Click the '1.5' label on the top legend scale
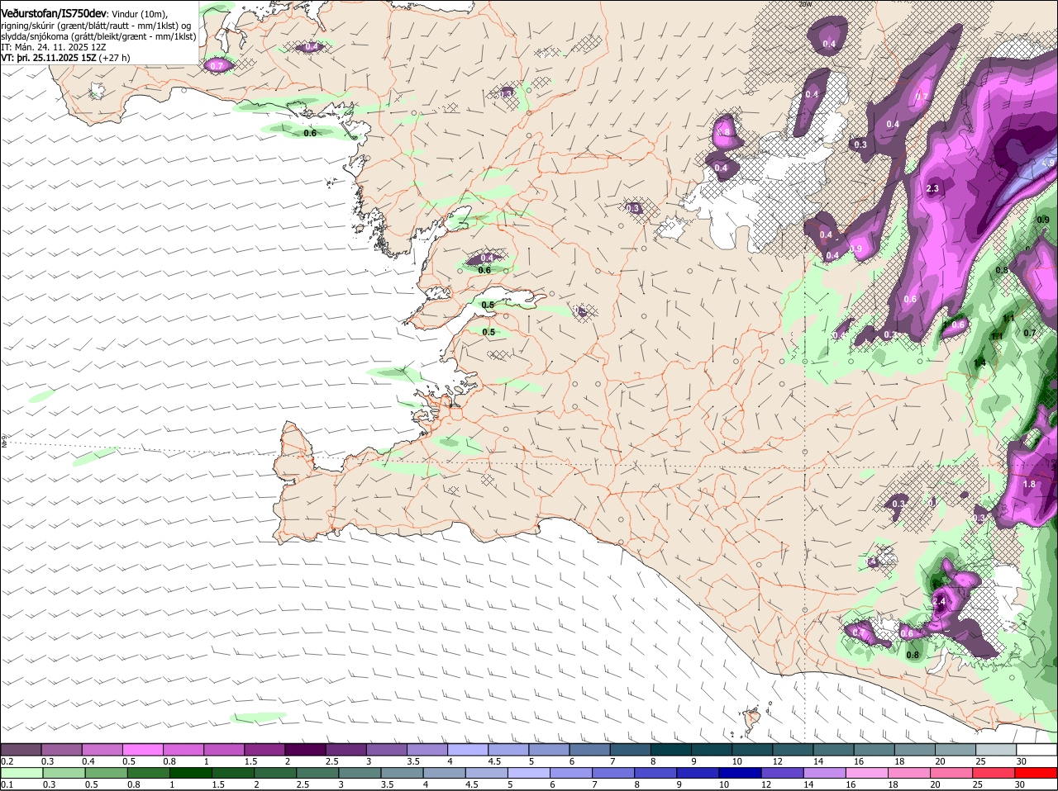 (250, 761)
